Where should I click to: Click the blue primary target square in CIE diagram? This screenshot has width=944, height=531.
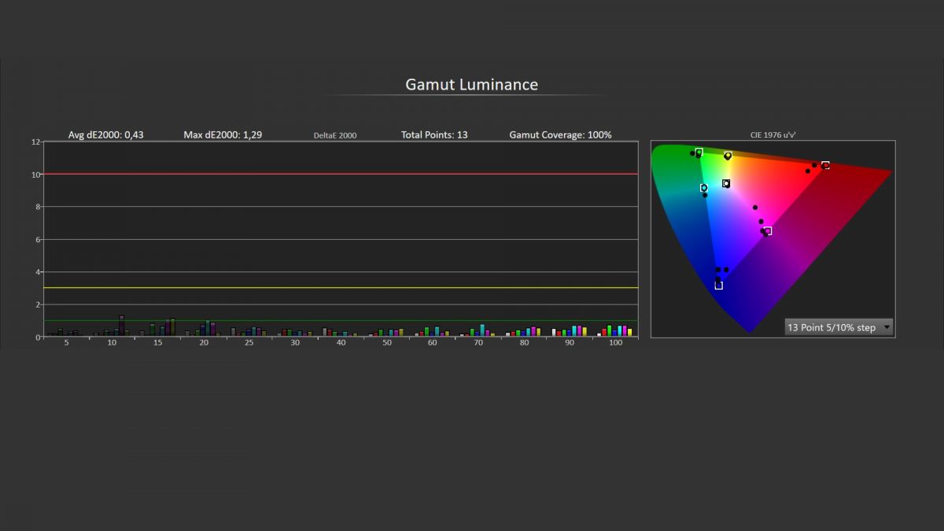pos(718,286)
